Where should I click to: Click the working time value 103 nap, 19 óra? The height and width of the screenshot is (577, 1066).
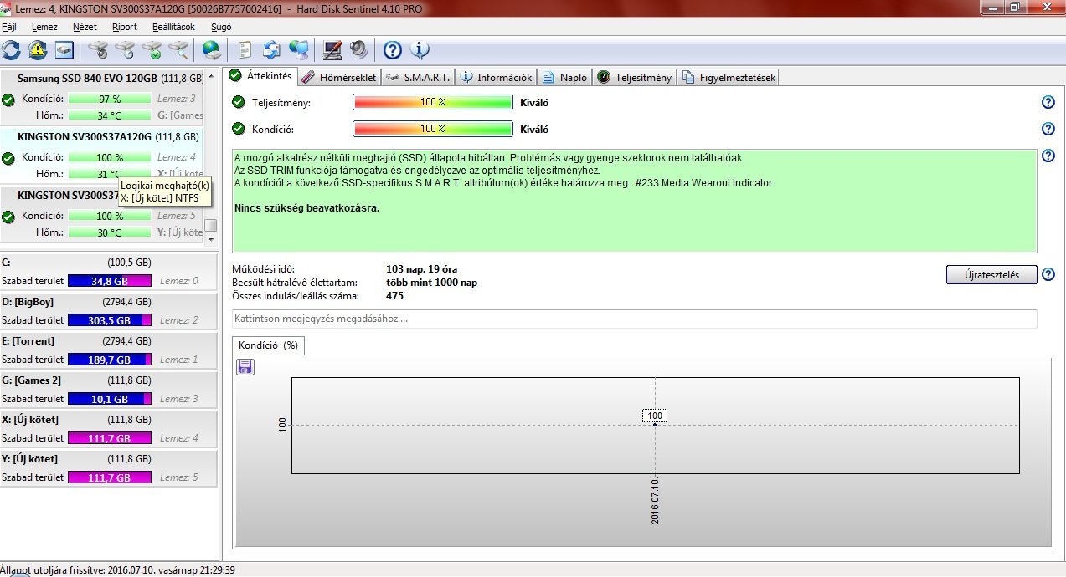(421, 269)
